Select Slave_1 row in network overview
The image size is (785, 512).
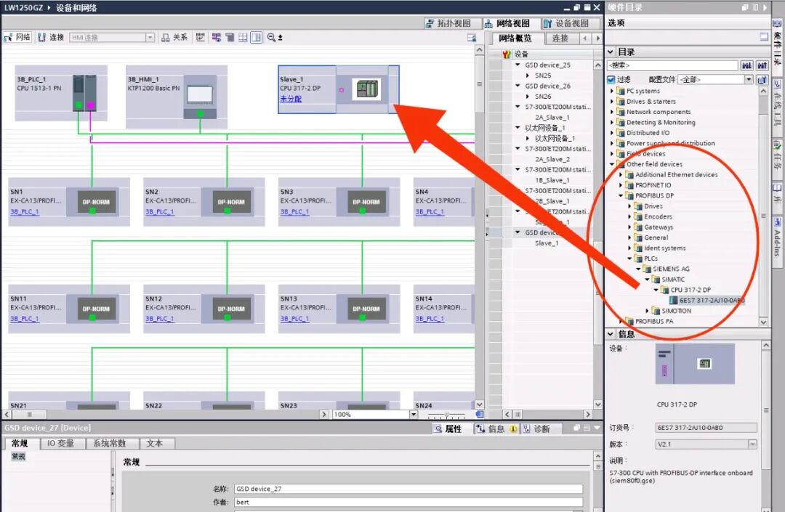(547, 243)
